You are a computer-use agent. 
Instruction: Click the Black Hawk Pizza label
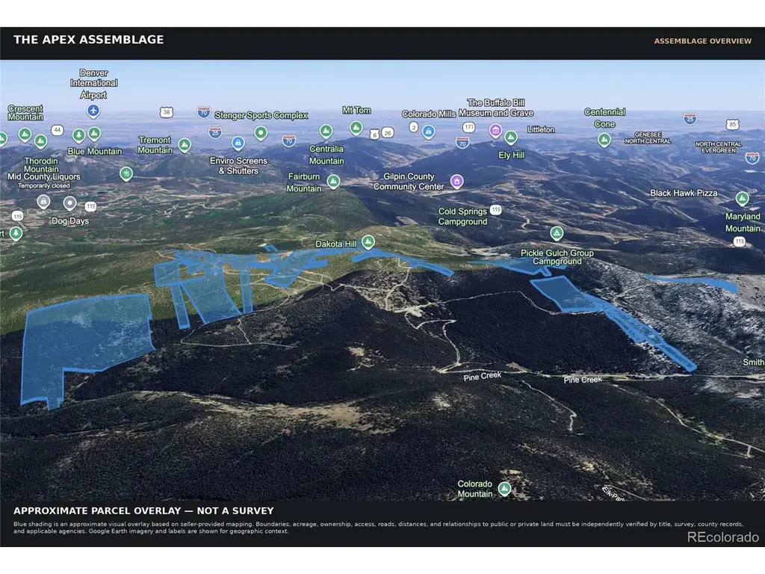coord(684,193)
